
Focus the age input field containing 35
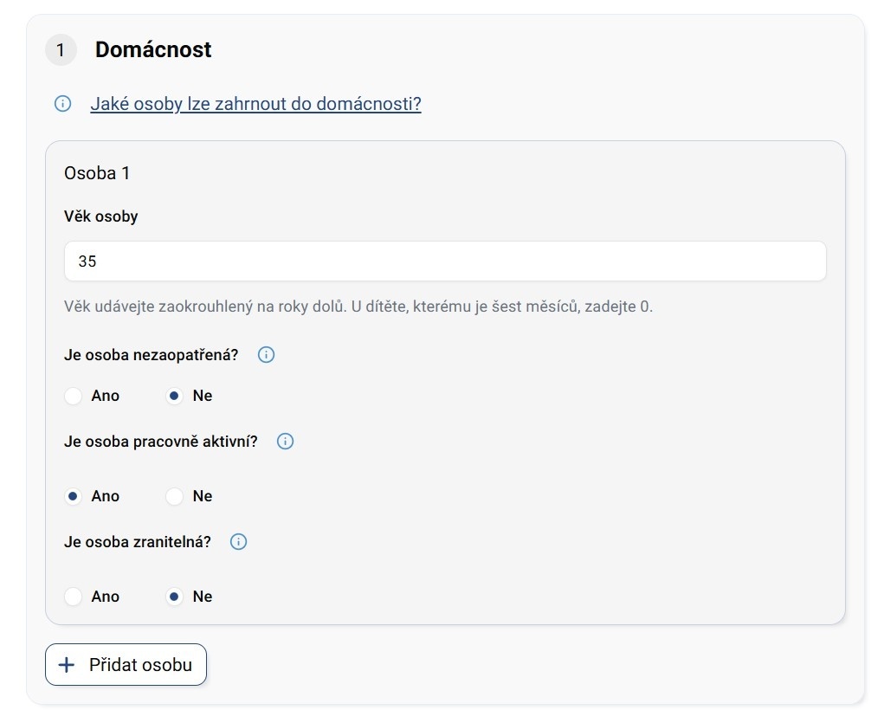click(445, 261)
